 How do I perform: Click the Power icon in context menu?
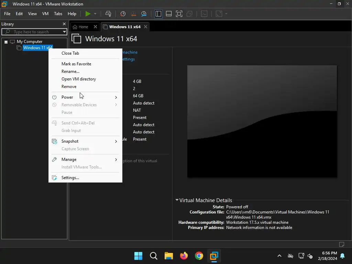tap(54, 97)
